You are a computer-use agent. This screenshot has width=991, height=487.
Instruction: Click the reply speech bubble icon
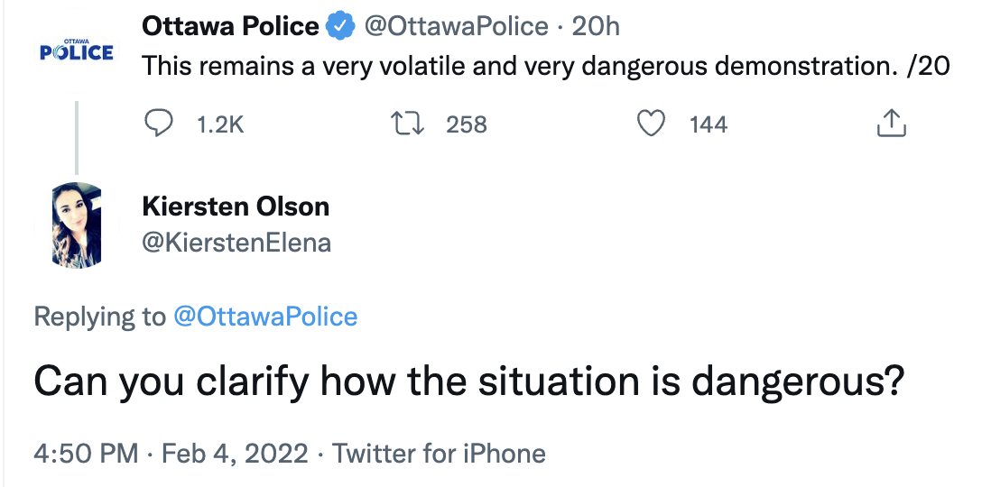coord(159,124)
